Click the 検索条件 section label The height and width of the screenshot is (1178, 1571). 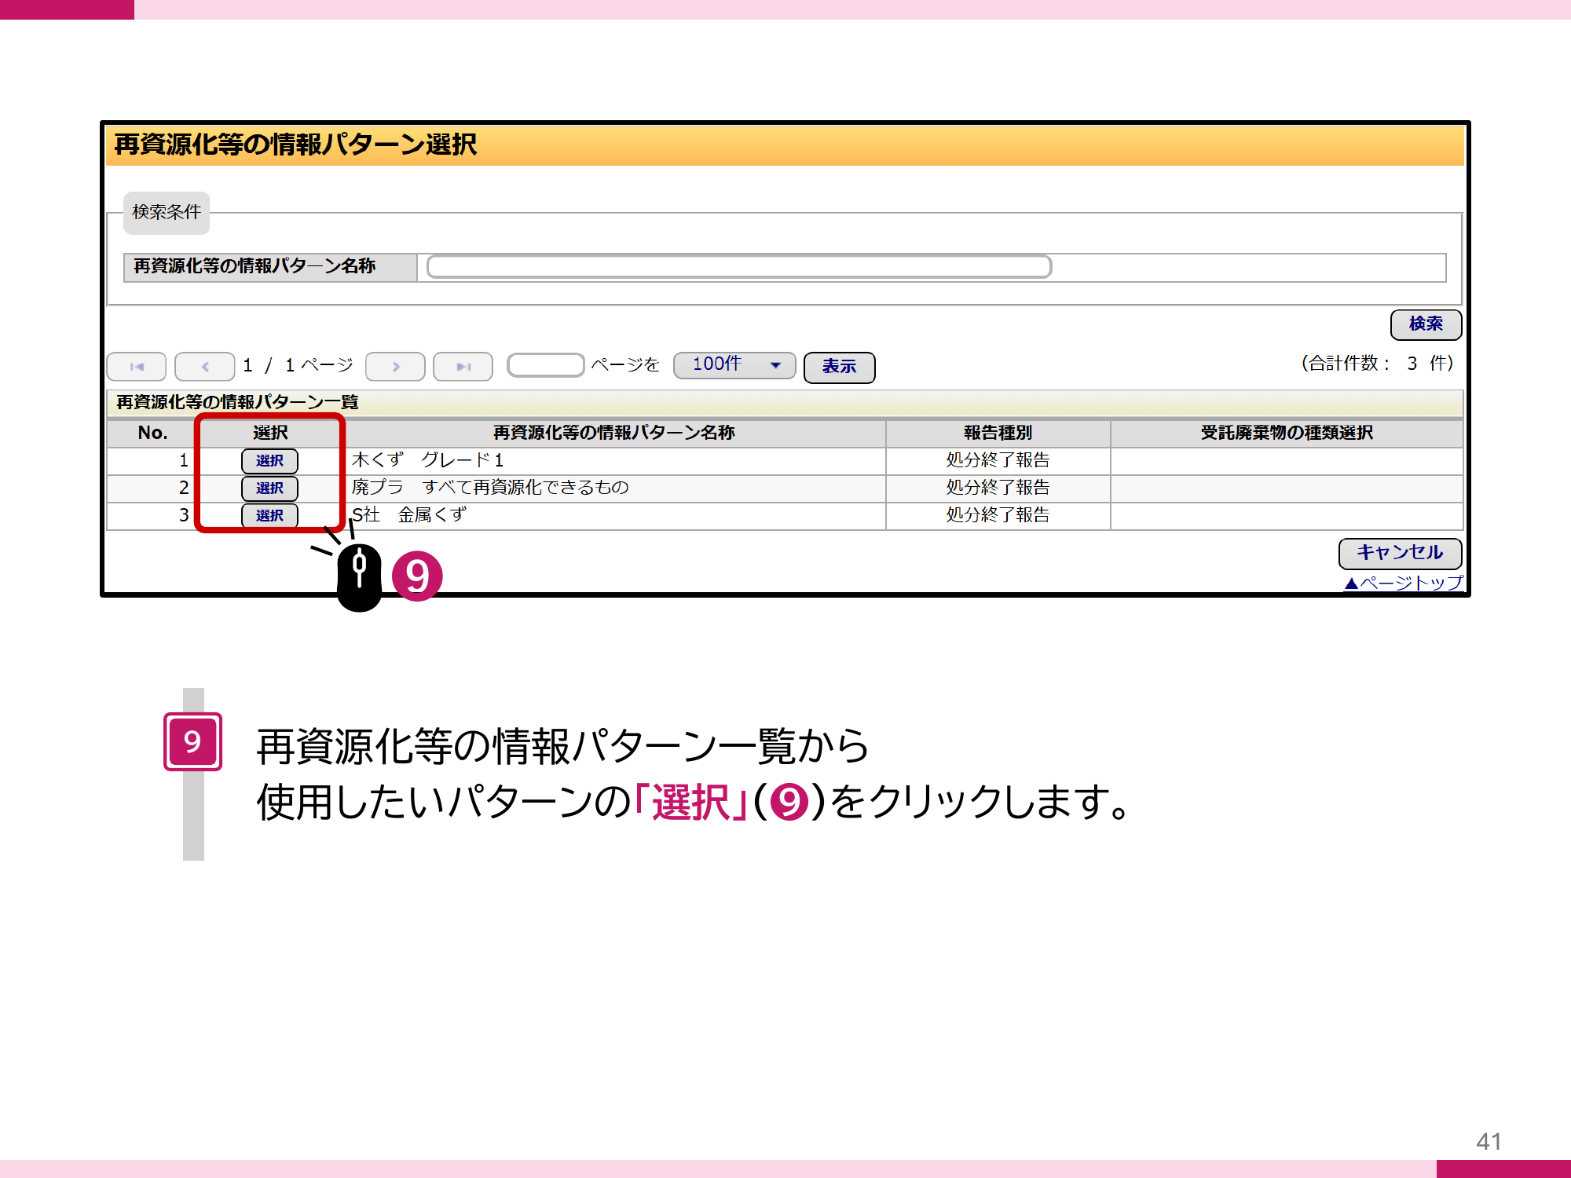point(167,212)
